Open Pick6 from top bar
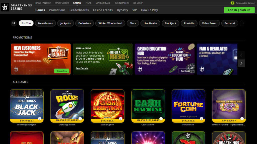The height and width of the screenshot is (144, 257). click(89, 3)
